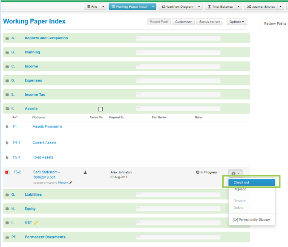Tick the checkbox in the Assets header
The height and width of the screenshot is (247, 288).
coord(101,109)
